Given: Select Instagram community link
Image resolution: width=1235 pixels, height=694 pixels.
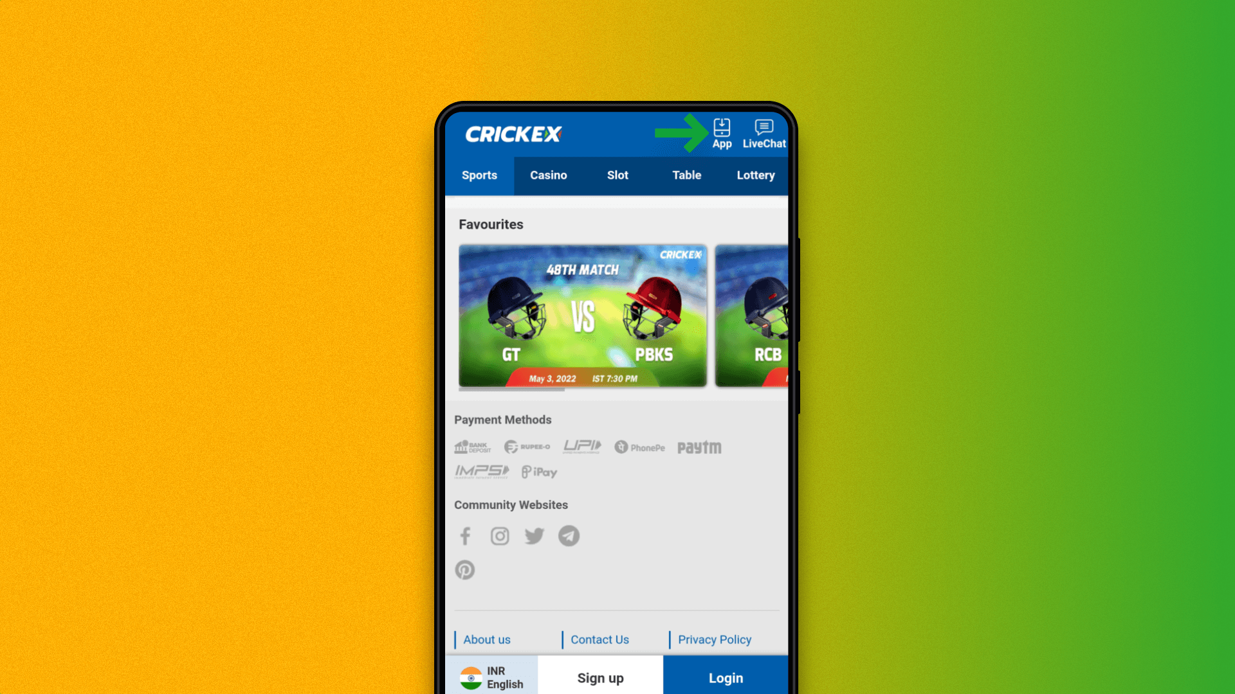Looking at the screenshot, I should coord(500,535).
